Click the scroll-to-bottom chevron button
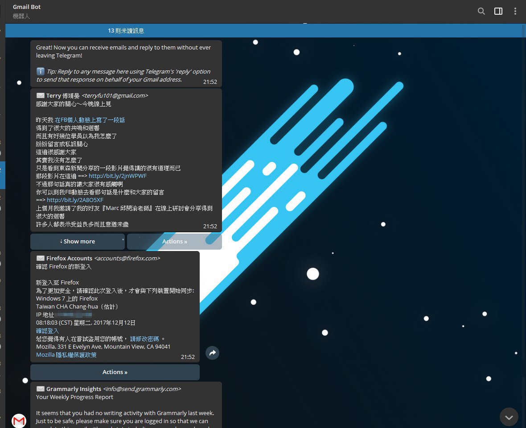526x428 pixels. pyautogui.click(x=509, y=417)
